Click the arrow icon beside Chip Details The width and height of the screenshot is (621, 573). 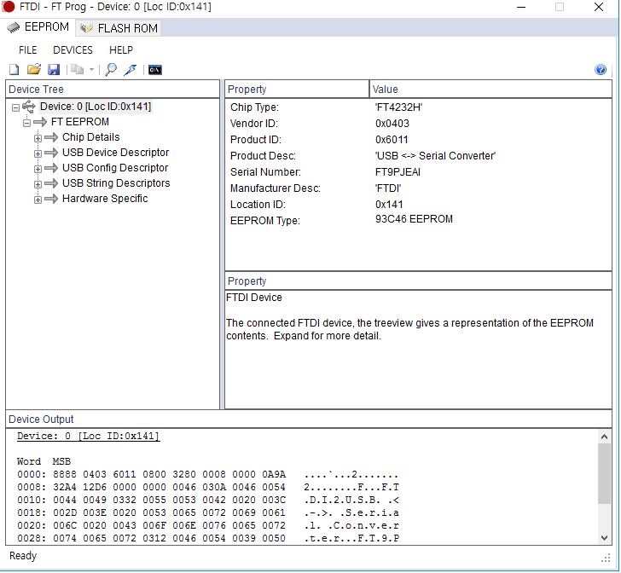[51, 137]
